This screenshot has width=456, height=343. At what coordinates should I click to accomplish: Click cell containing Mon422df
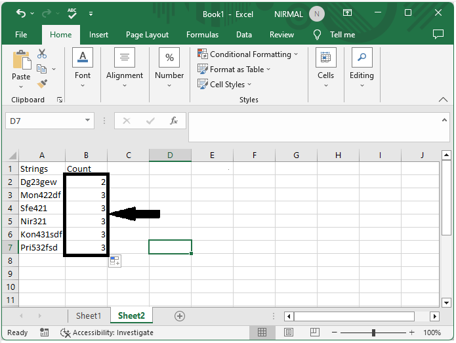click(42, 195)
